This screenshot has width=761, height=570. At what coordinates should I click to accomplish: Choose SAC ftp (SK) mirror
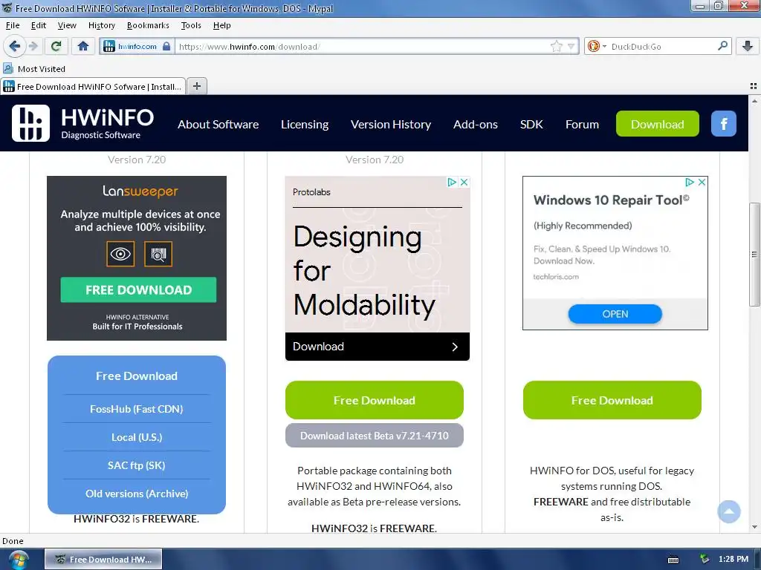tap(137, 465)
